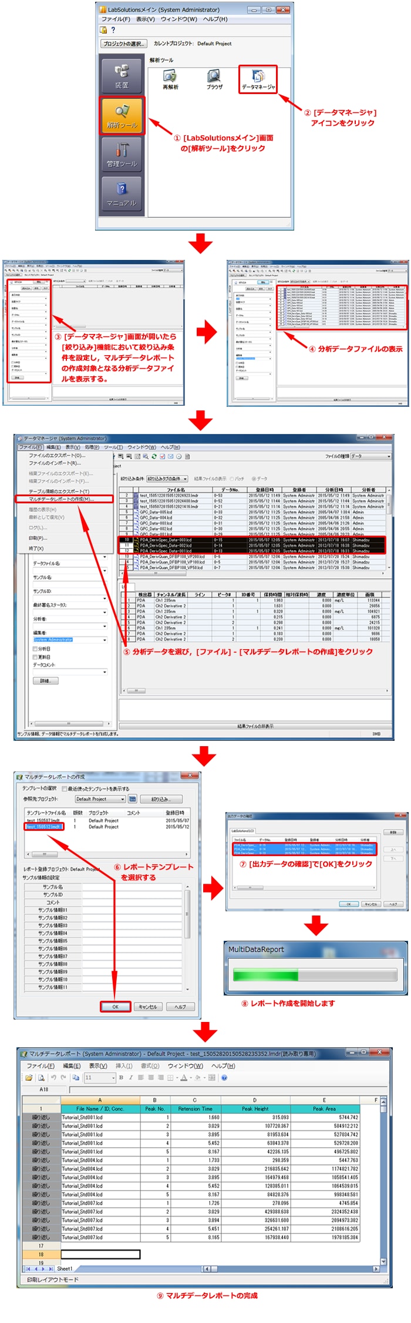Go to last sheet navigation arrow

tap(51, 1269)
